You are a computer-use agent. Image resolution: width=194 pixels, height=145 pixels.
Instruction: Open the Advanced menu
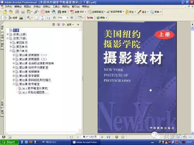pos(66,7)
